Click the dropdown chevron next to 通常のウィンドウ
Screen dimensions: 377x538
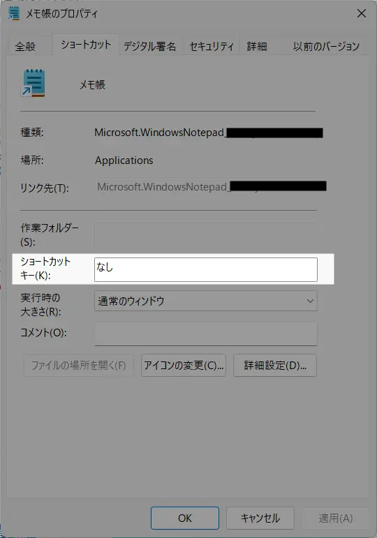pos(310,301)
